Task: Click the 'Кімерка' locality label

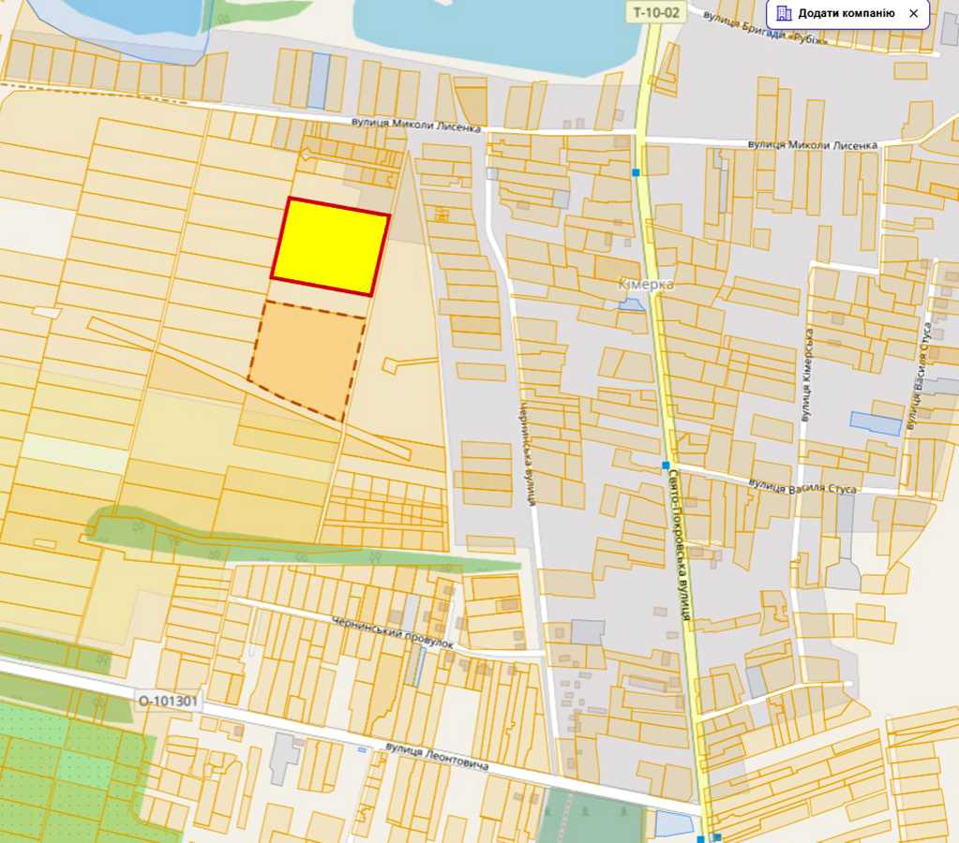Action: (x=646, y=284)
